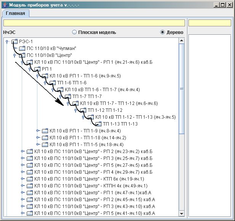Click the tree scroll down arrow
Screen dimensions: 235x221
coord(182,213)
